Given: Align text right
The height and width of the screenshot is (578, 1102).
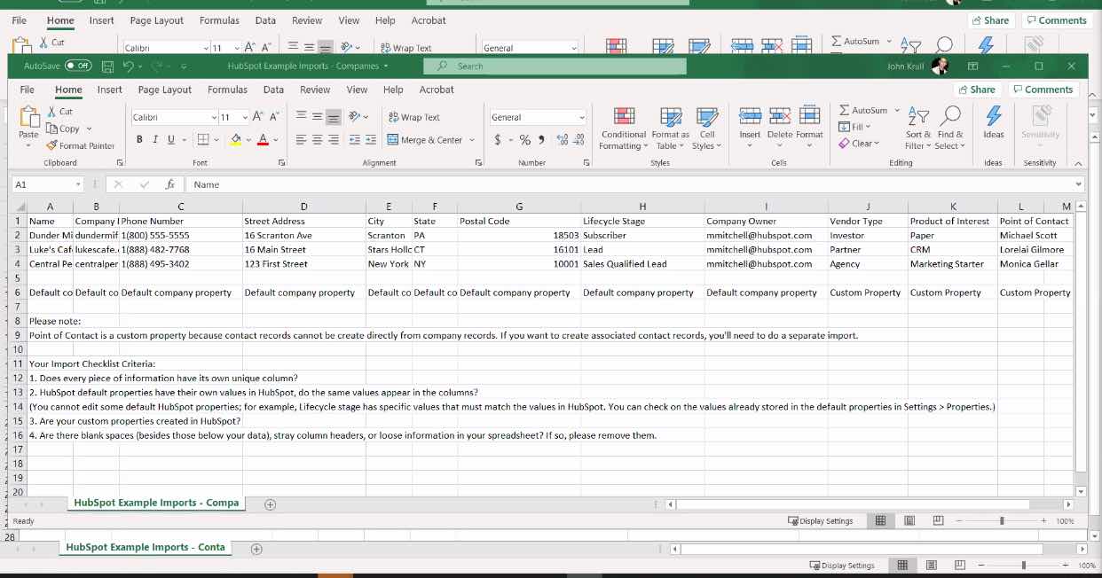Looking at the screenshot, I should tap(334, 140).
